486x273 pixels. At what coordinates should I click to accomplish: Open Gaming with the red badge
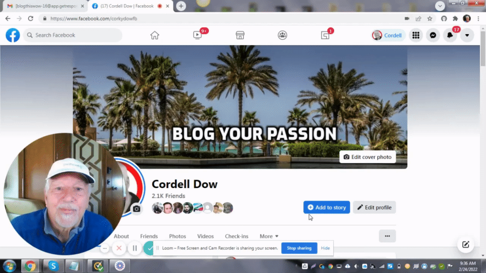tap(325, 35)
